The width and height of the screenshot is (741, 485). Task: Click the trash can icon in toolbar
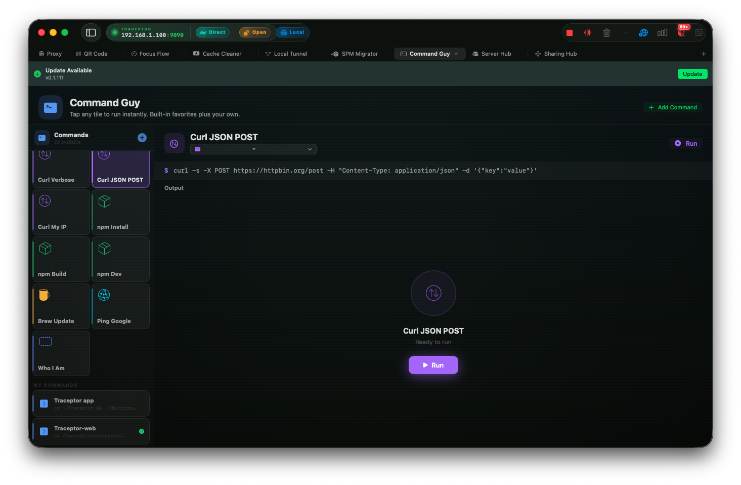click(606, 33)
